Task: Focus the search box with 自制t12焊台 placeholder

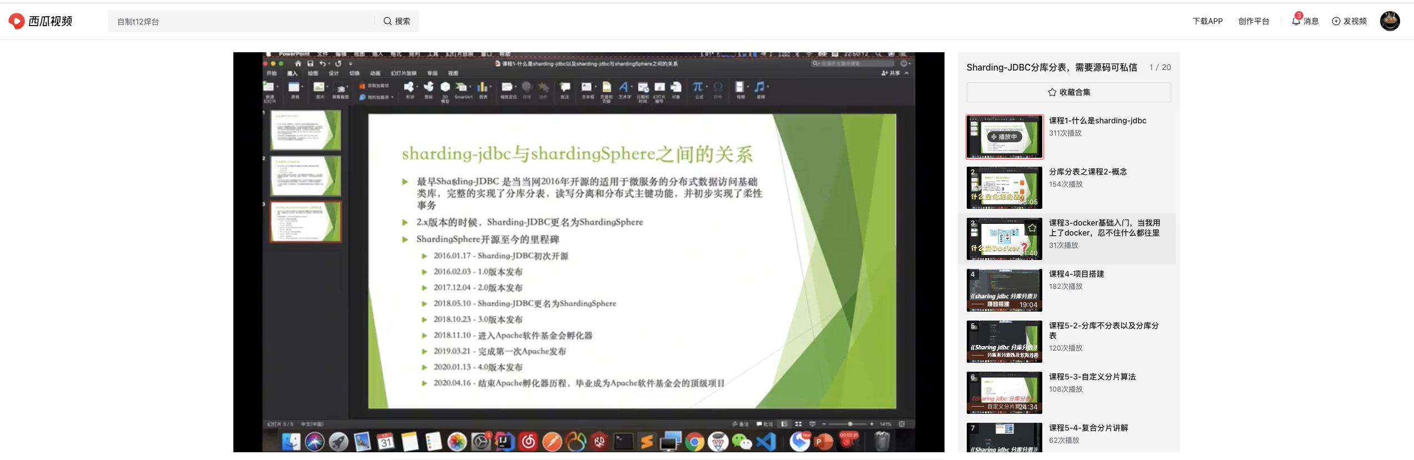Action: coord(242,21)
